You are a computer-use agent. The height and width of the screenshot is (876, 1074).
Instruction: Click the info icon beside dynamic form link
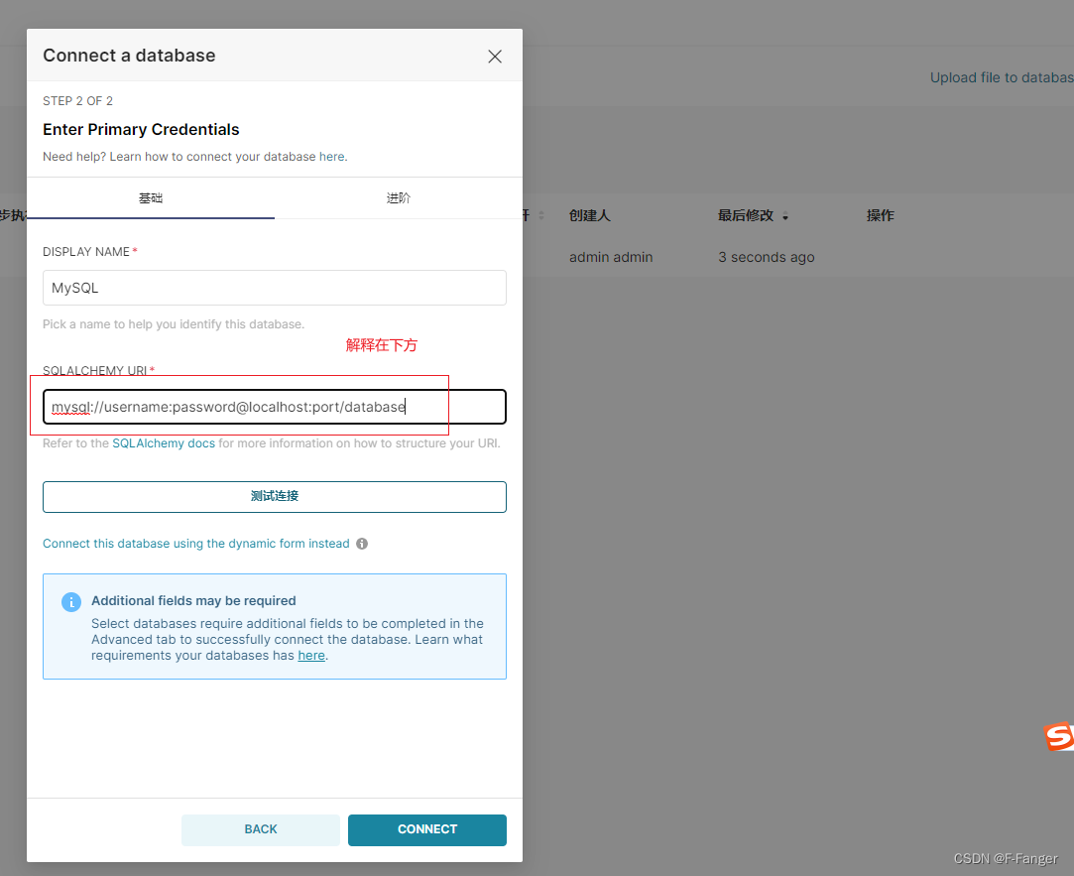click(x=362, y=544)
